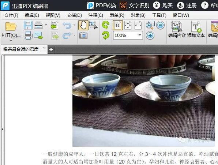Open the redo history dropdown arrow
218x165 pixels.
click(x=75, y=35)
